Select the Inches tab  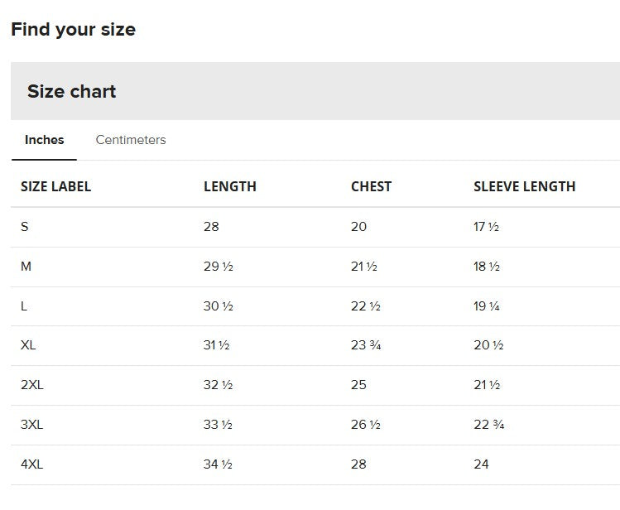(45, 140)
